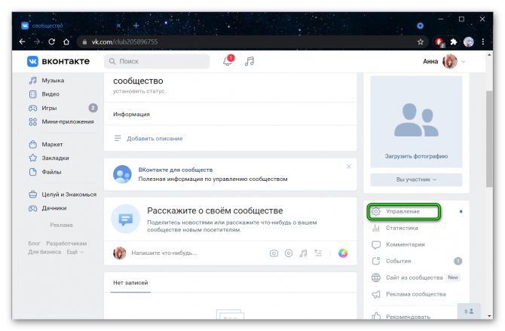Open a new browser tab
Image resolution: width=505 pixels, height=331 pixels.
(x=136, y=26)
